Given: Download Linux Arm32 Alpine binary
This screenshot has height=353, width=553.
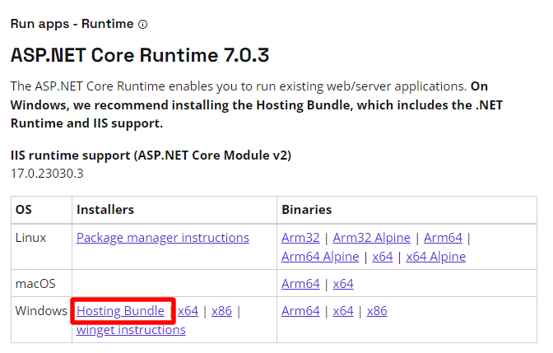Looking at the screenshot, I should pos(372,238).
